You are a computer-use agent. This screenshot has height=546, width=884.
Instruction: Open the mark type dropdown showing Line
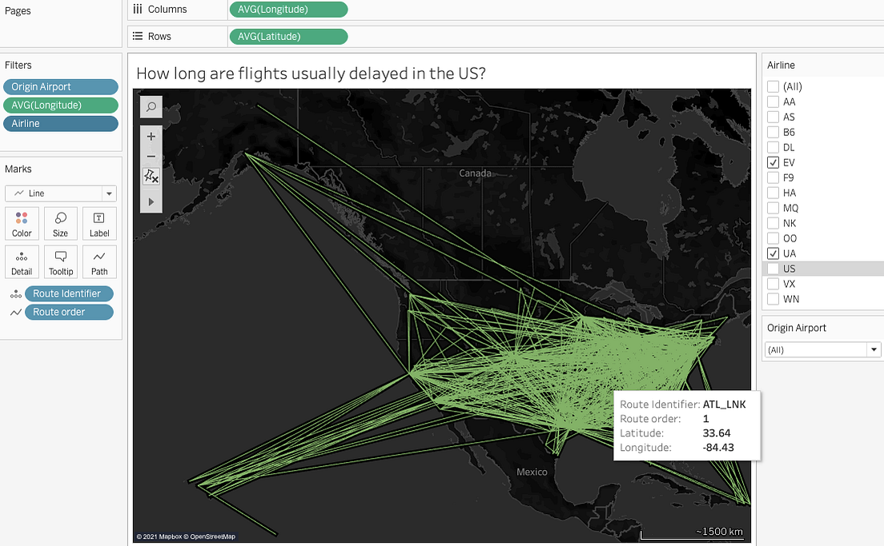pyautogui.click(x=109, y=193)
